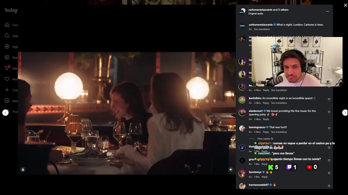Open alexleroux1's profile avatar
Image resolution: width=348 pixels, height=195 pixels.
coord(242,112)
